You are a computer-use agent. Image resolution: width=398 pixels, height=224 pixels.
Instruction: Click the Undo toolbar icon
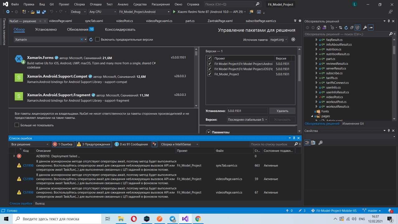coord(52,12)
